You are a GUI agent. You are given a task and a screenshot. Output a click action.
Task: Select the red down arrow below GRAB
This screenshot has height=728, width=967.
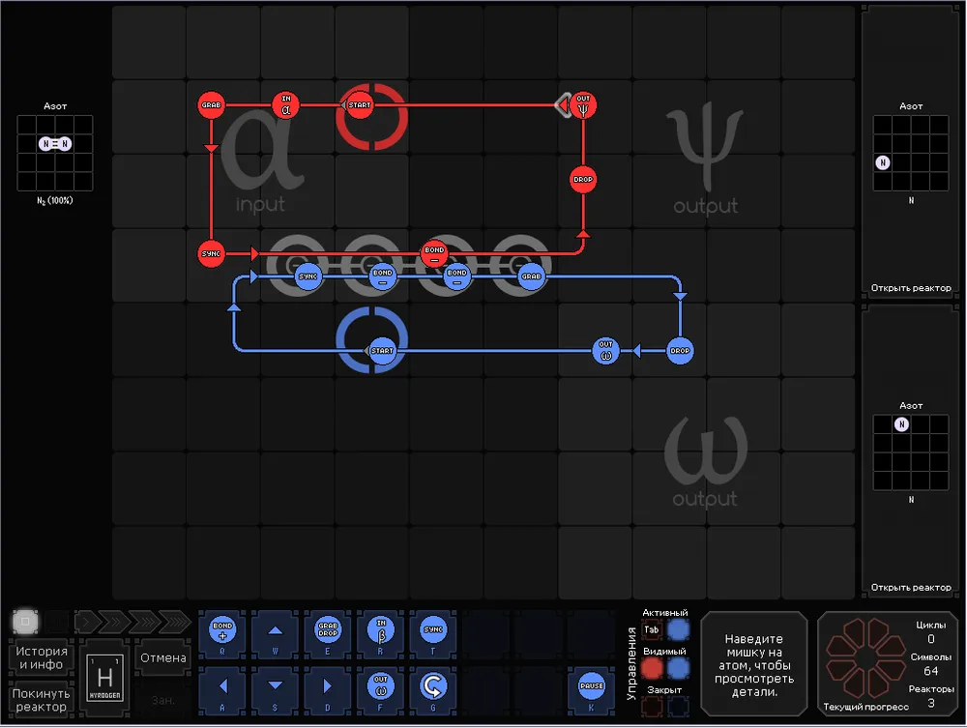[x=211, y=148]
